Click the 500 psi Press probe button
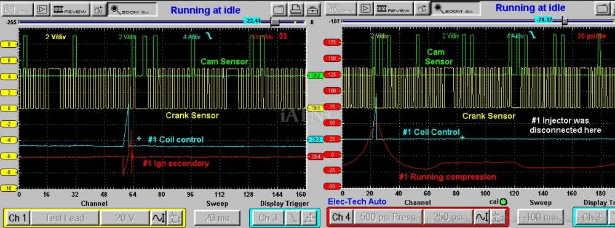This screenshot has width=615, height=228. point(388,217)
